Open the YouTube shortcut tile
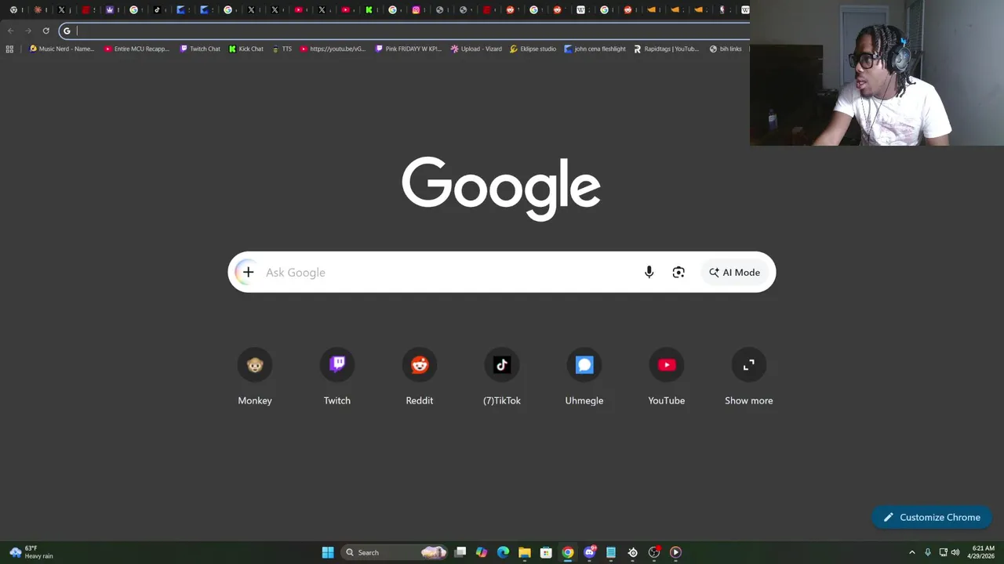1004x564 pixels. coord(667,378)
